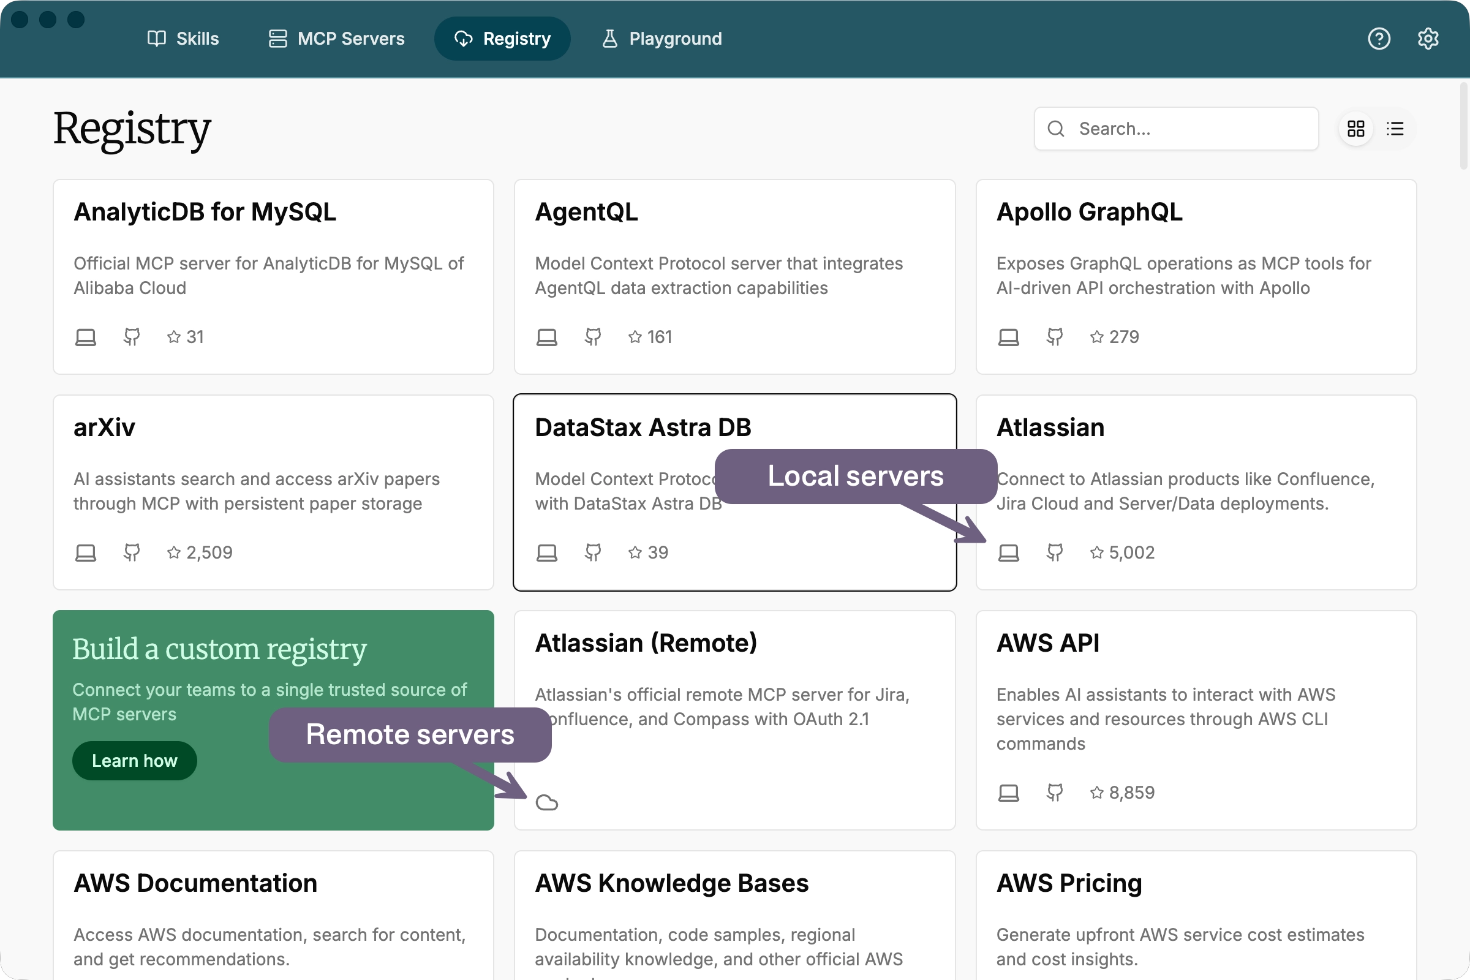Click the magnifier icon in search box
The height and width of the screenshot is (980, 1470).
tap(1056, 129)
